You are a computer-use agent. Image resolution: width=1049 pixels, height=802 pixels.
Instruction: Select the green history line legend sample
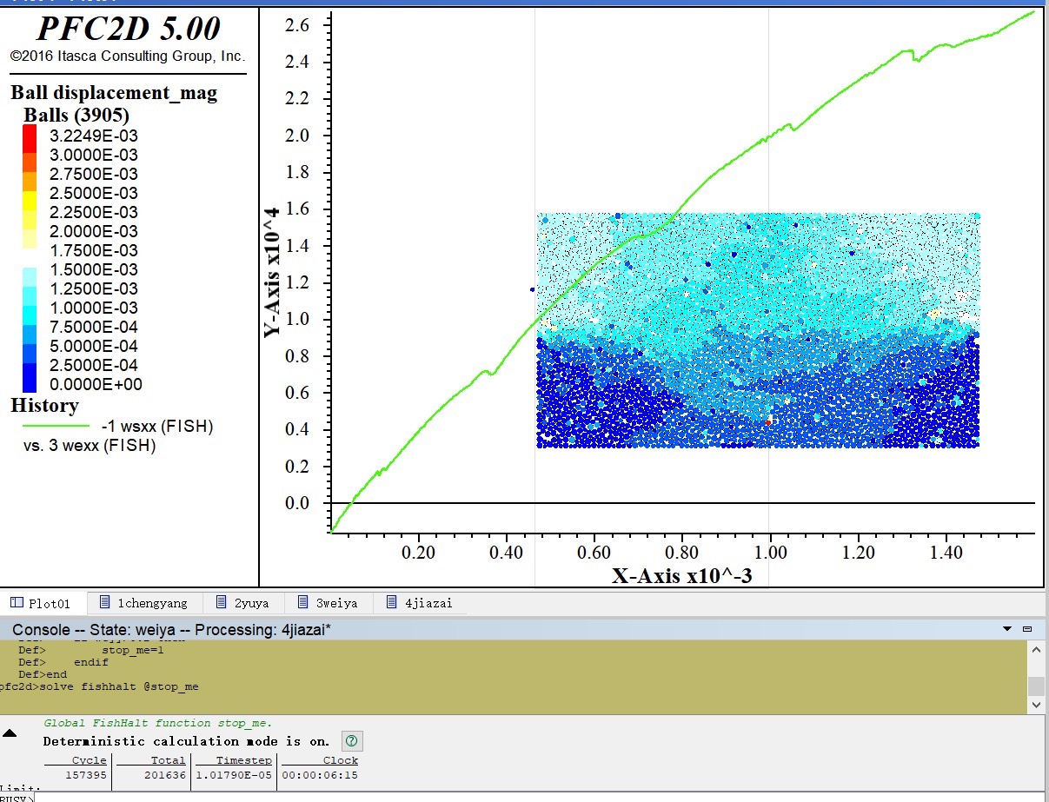tap(56, 427)
